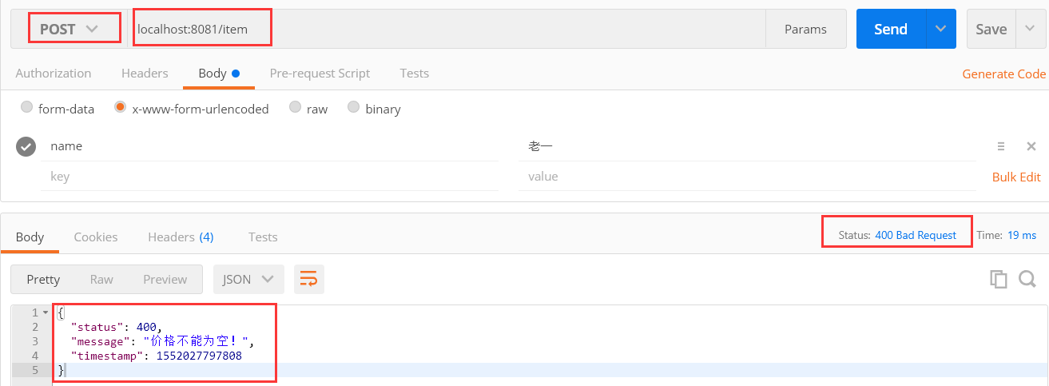Click the Bulk Edit link
This screenshot has height=386, width=1049.
1016,177
